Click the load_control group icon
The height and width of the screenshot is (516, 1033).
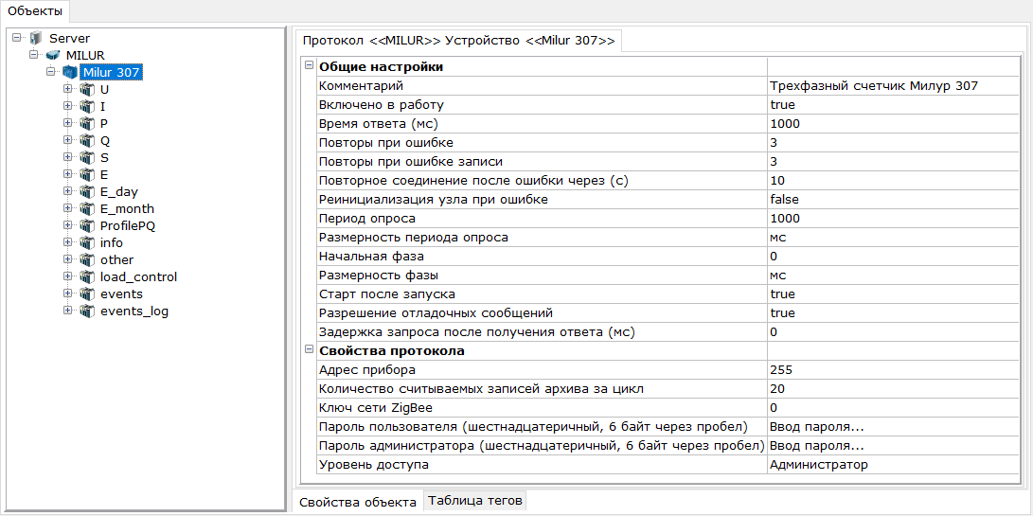click(x=87, y=277)
